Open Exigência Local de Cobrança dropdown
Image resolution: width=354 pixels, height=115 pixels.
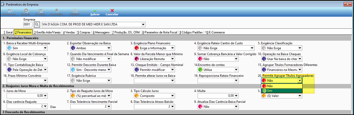coord(45,59)
